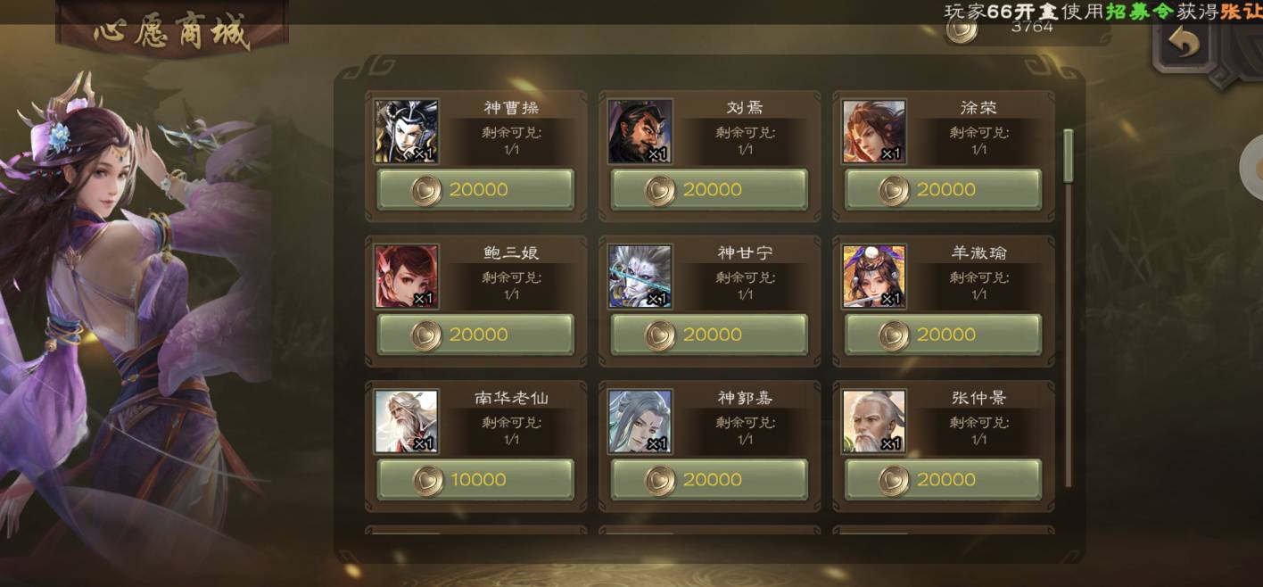Click the scrolling announcement text at top
The width and height of the screenshot is (1263, 587).
[x=1103, y=12]
